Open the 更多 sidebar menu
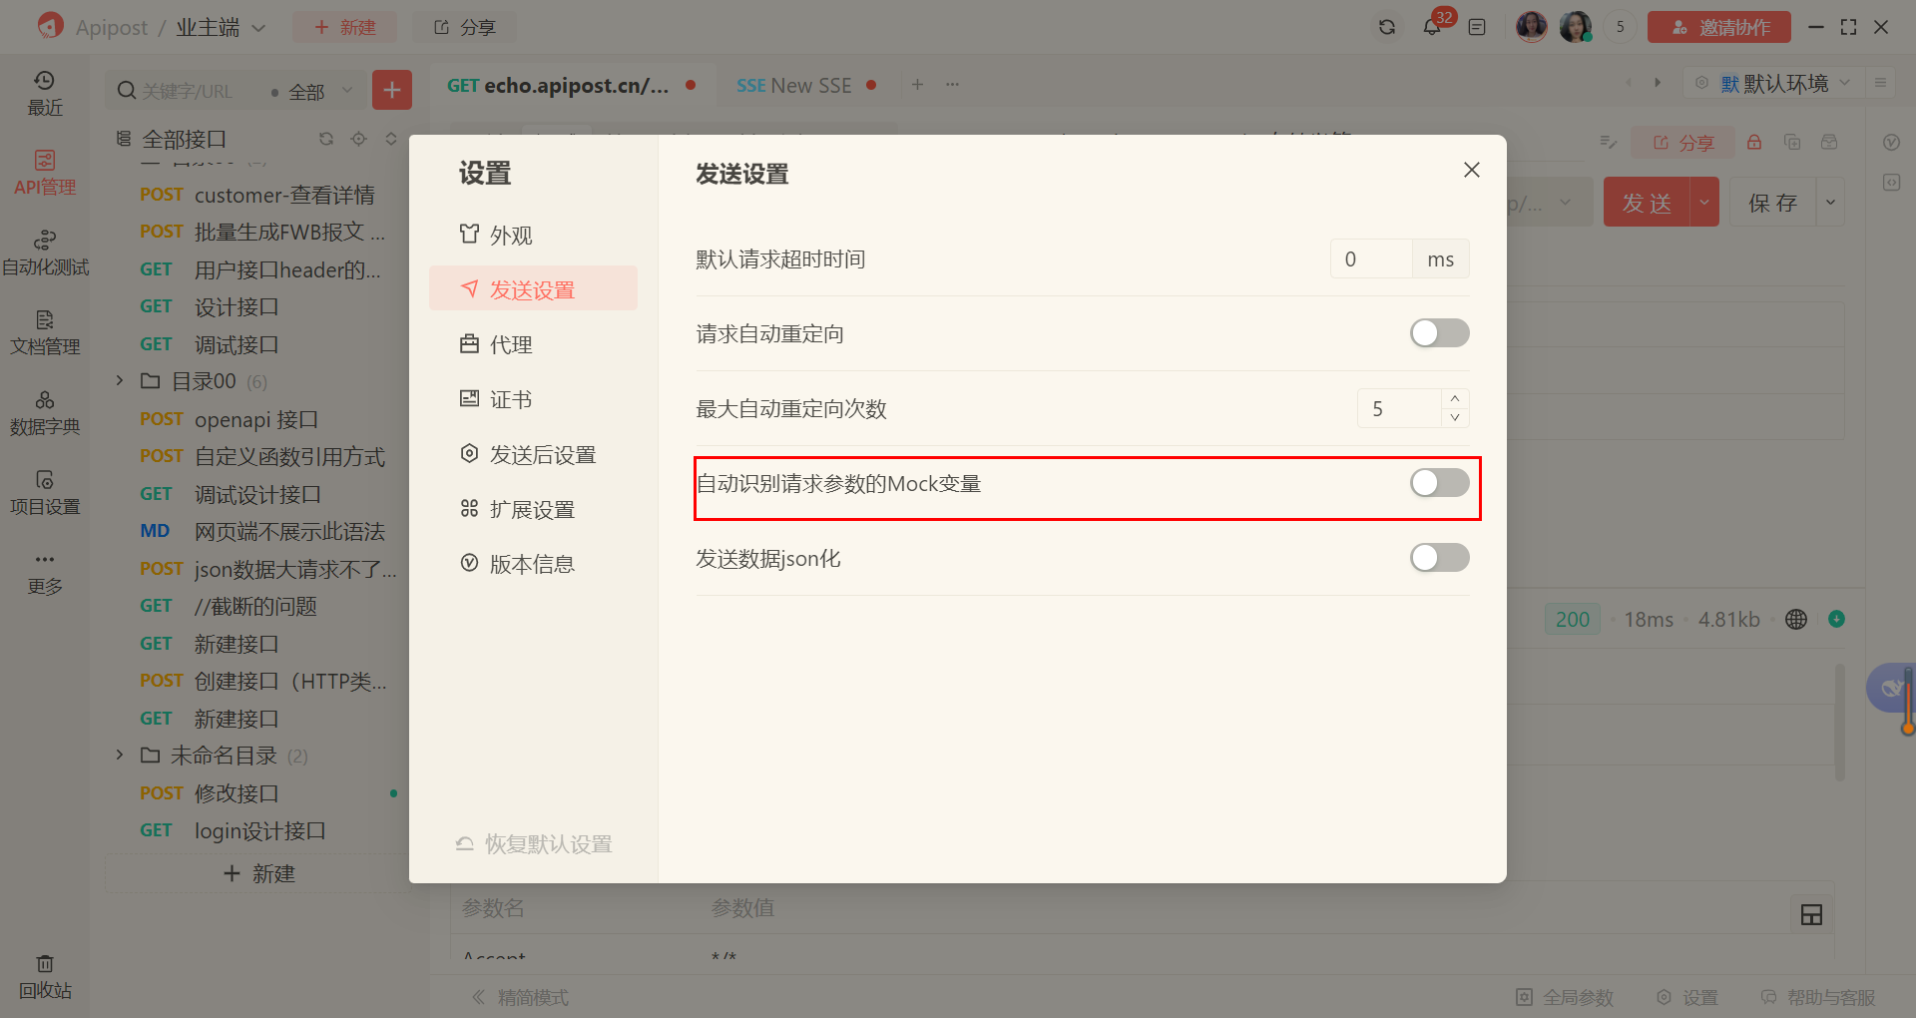This screenshot has width=1916, height=1018. click(x=45, y=572)
